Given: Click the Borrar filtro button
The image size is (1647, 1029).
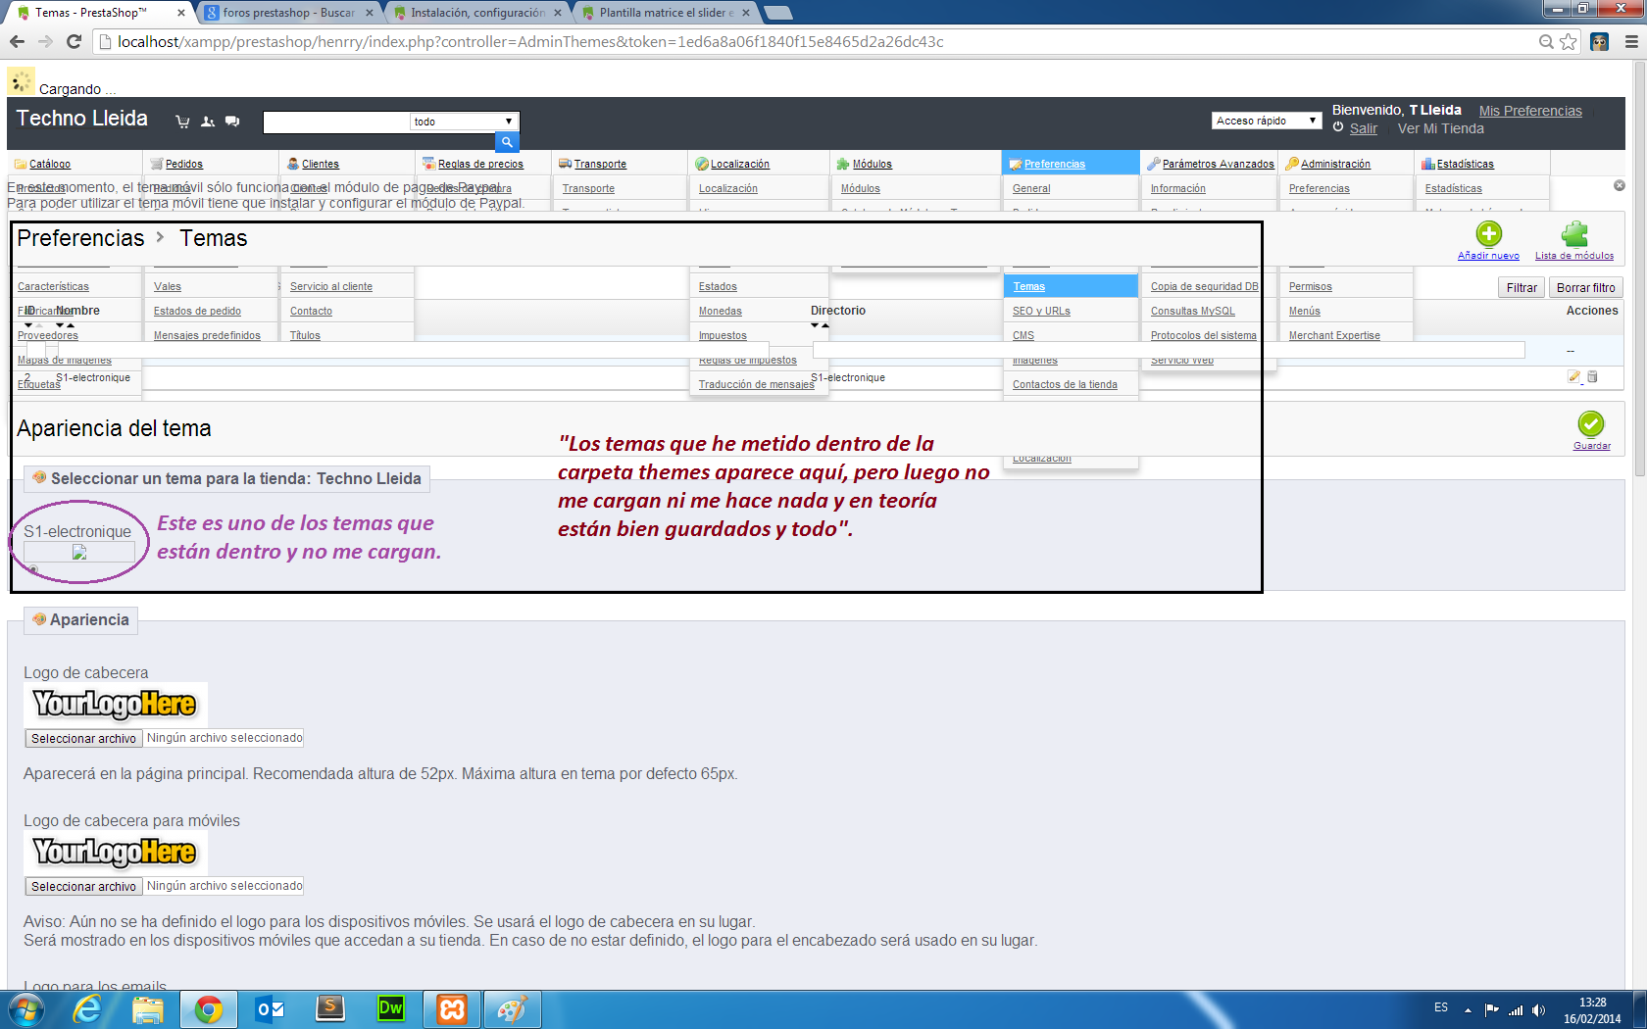Looking at the screenshot, I should 1586,287.
